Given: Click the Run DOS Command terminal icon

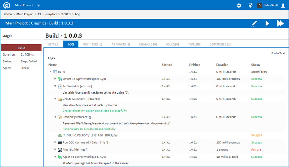Looking at the screenshot, I should coord(60,142).
